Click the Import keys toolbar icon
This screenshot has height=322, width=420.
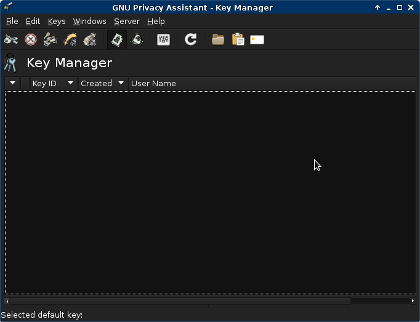click(x=70, y=40)
